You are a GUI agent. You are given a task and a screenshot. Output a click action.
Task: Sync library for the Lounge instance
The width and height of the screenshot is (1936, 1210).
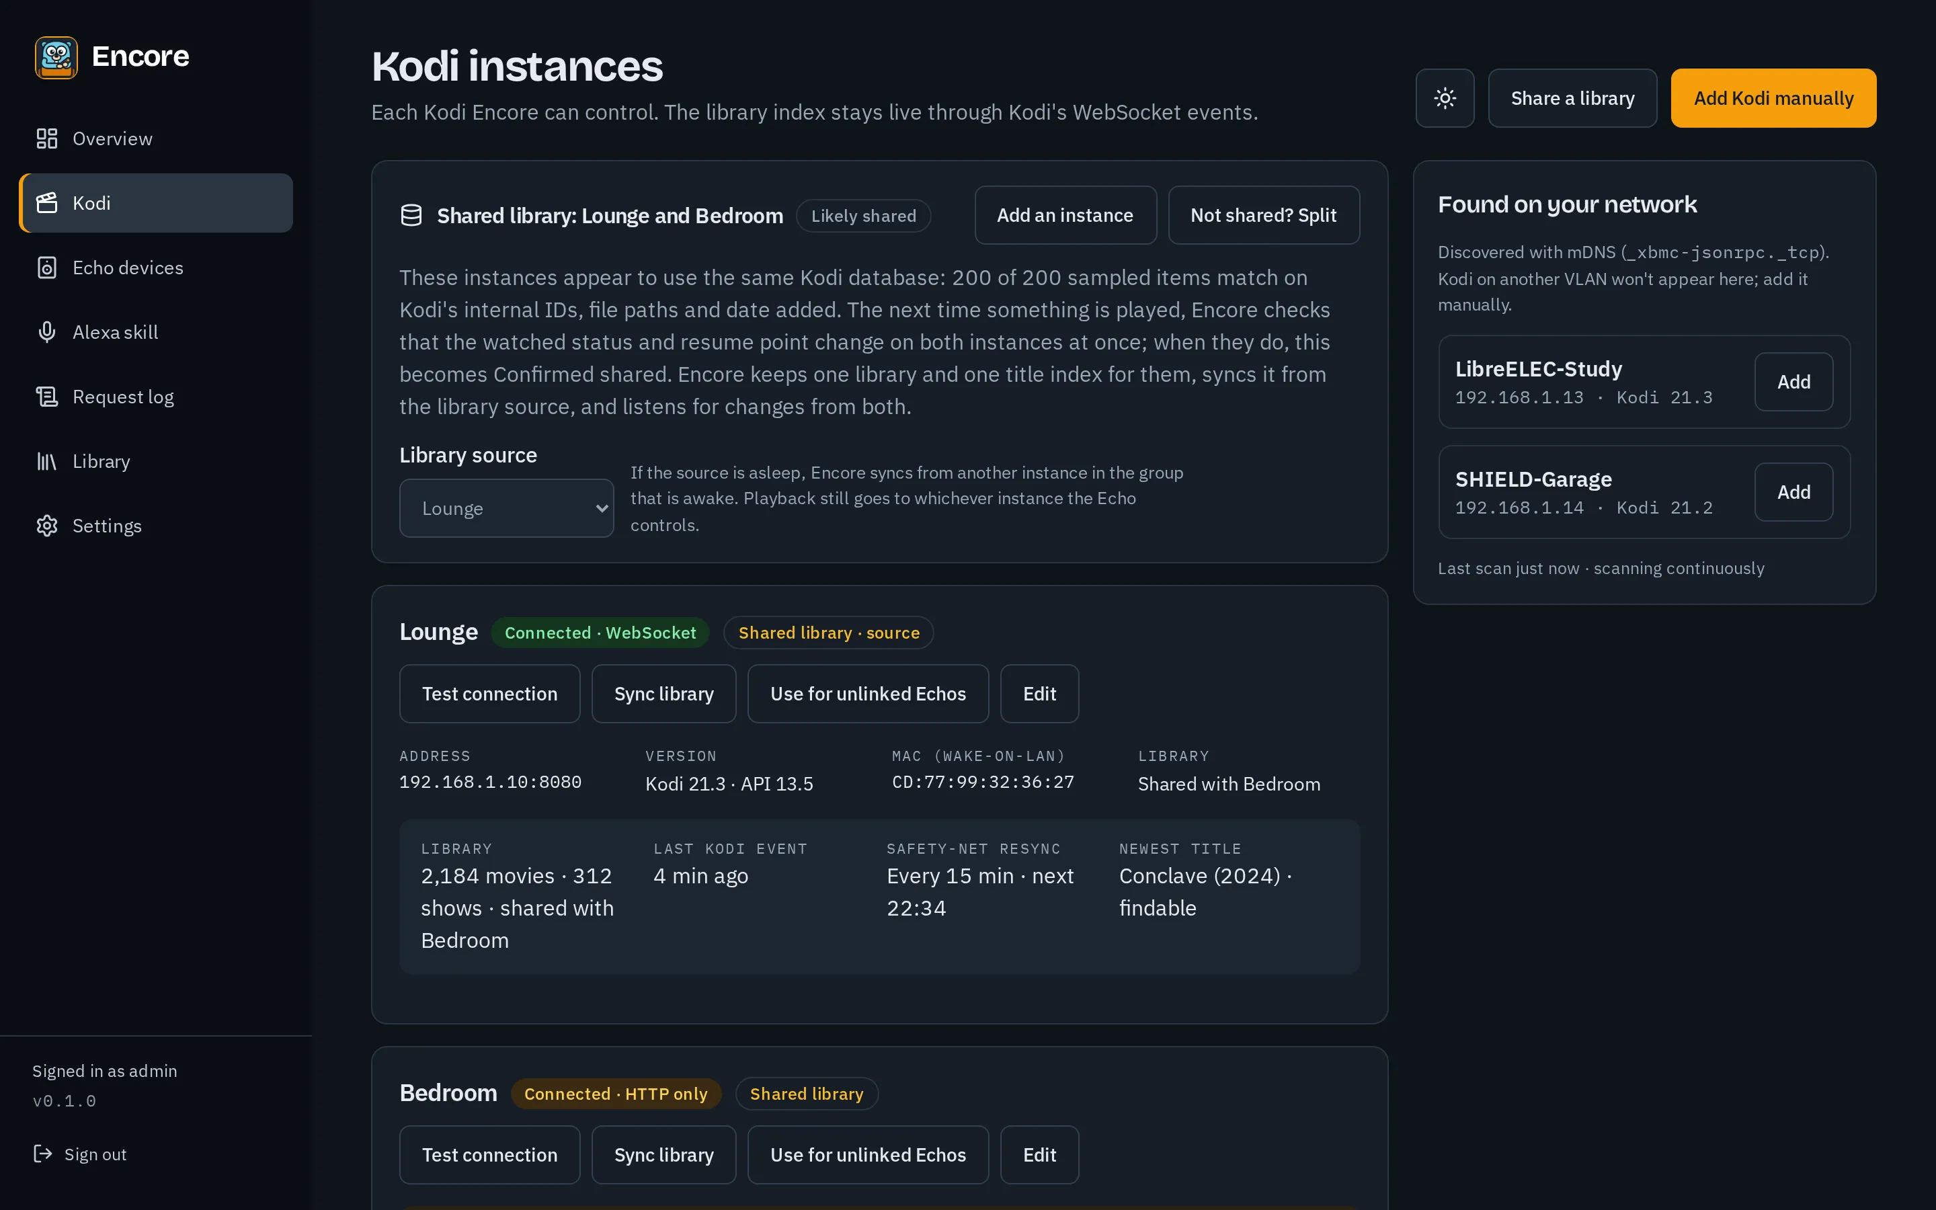click(664, 694)
